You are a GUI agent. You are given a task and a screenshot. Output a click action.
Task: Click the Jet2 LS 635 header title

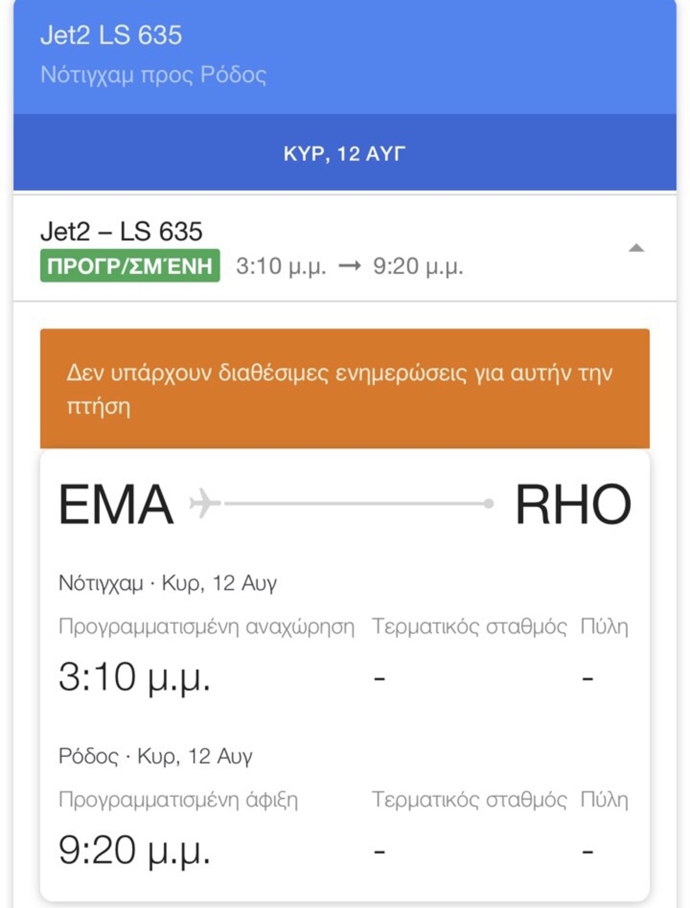111,36
